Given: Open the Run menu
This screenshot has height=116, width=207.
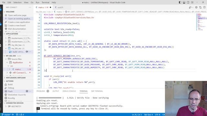Looking at the screenshot, I should pyautogui.click(x=38, y=2).
